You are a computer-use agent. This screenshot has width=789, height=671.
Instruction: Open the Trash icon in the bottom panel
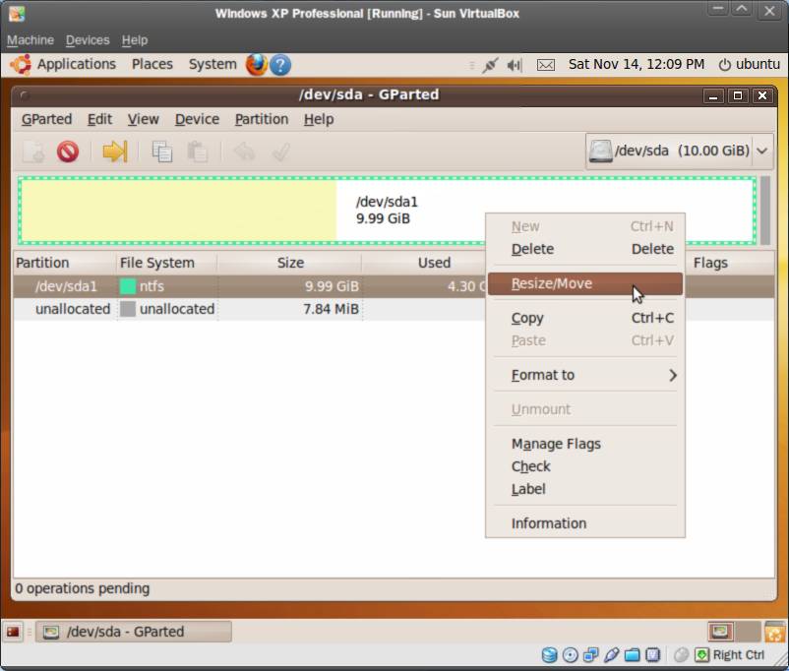[x=775, y=632]
